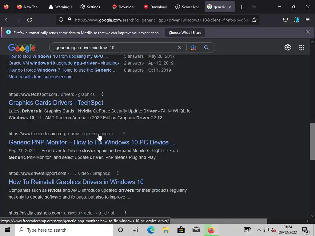Launch Microsoft Edge from the taskbar
This screenshot has width=315, height=236.
pyautogui.click(x=151, y=230)
